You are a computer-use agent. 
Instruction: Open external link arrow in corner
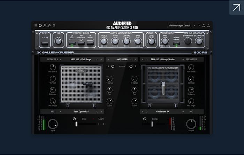[237, 7]
